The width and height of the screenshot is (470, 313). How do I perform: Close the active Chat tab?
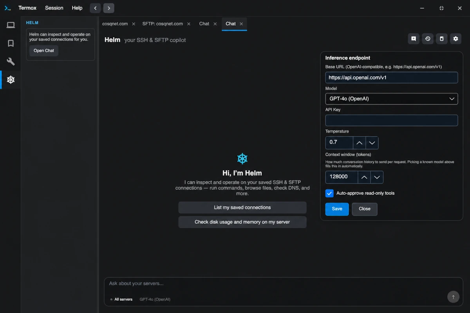pyautogui.click(x=241, y=24)
